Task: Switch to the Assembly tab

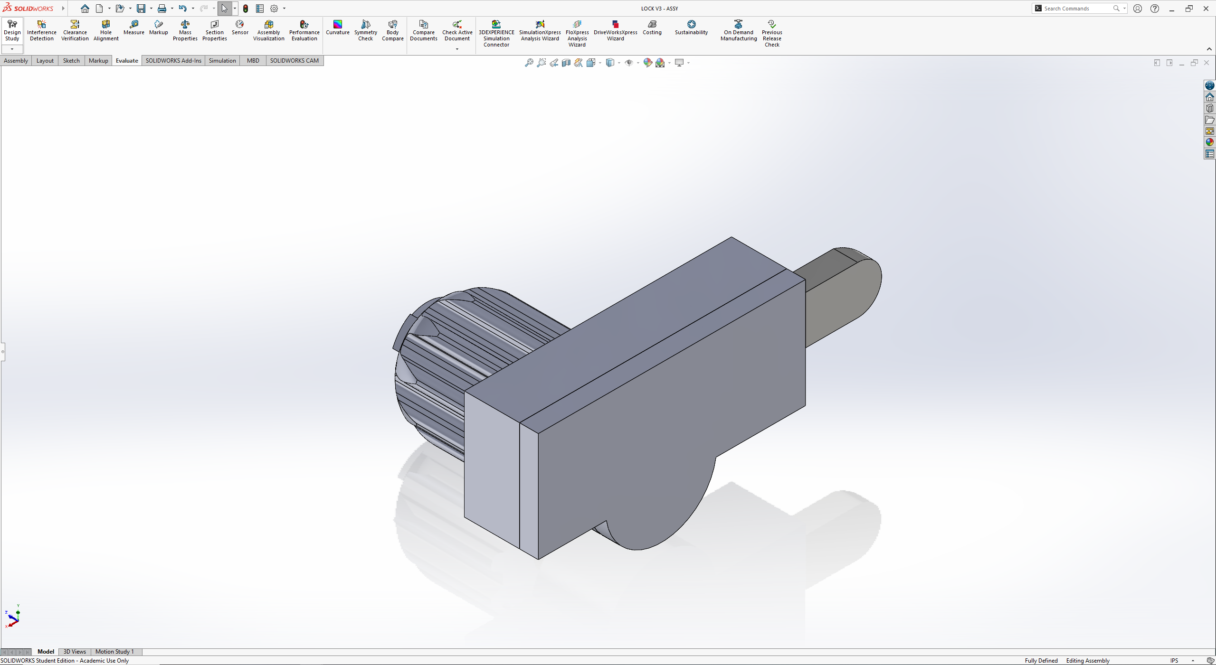Action: (x=16, y=61)
